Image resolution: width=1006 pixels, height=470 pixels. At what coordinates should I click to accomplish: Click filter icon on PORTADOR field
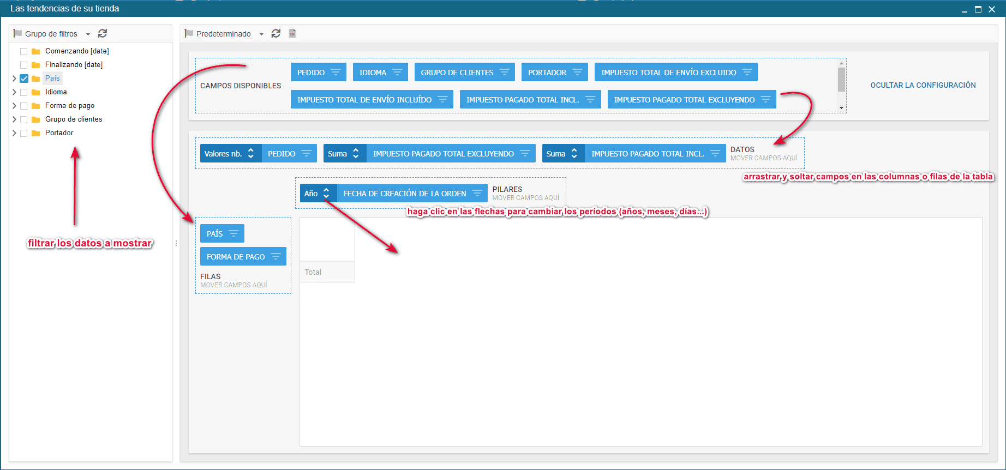tap(577, 73)
